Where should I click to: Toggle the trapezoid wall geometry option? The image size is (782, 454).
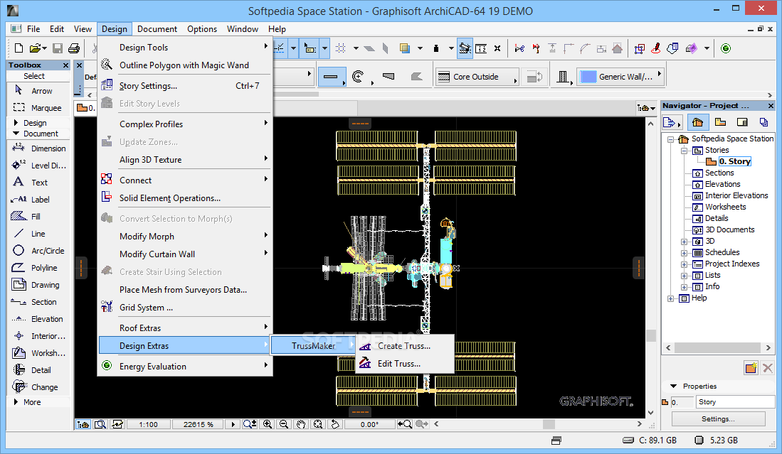coord(389,77)
